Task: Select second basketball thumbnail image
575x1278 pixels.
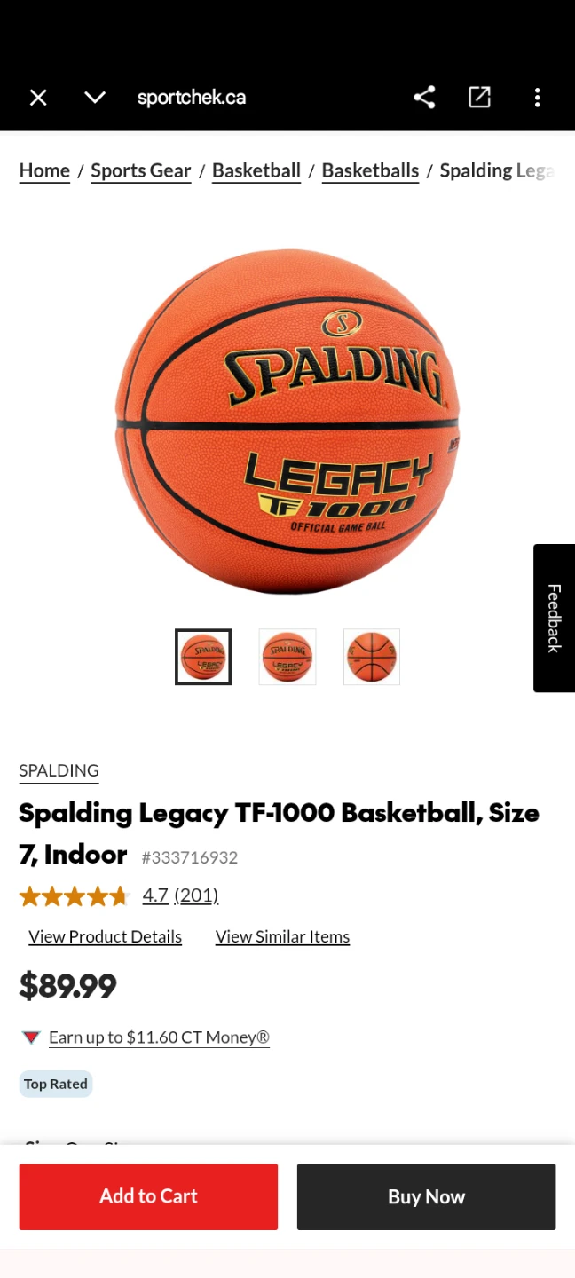Action: point(287,657)
